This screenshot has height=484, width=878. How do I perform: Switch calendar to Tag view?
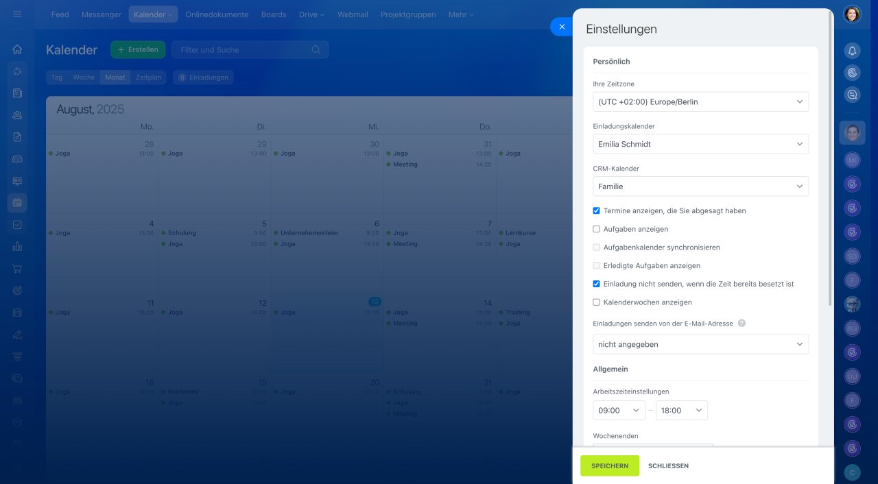57,77
